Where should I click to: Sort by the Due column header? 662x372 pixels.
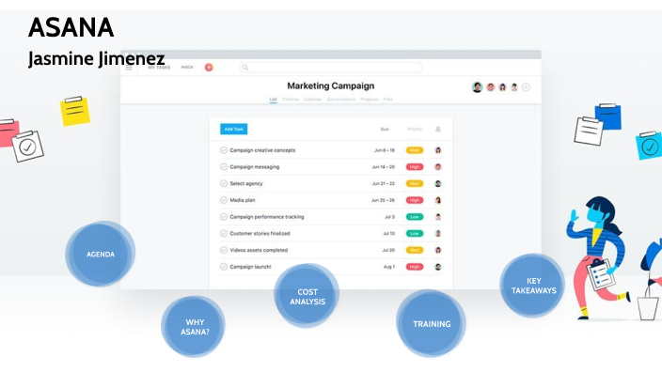coord(385,129)
